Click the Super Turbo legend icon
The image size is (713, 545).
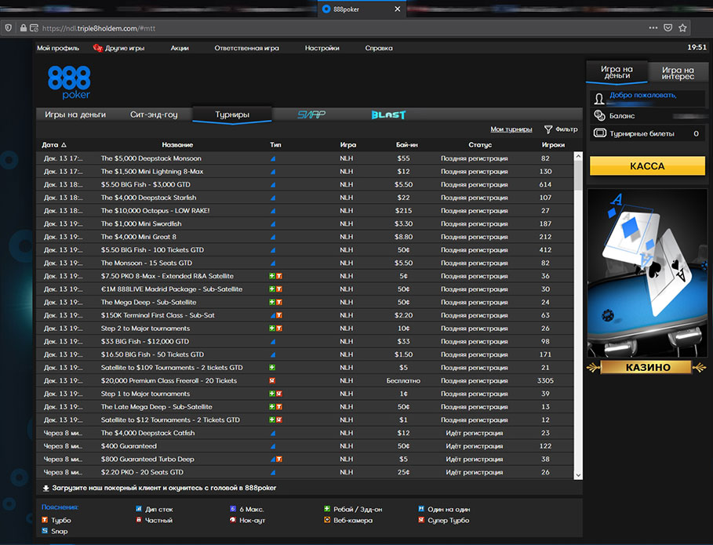[x=421, y=520]
